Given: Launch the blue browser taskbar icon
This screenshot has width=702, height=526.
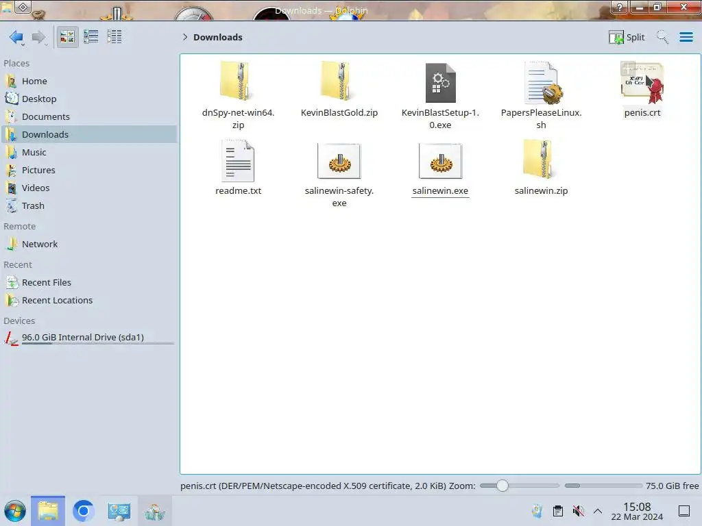Looking at the screenshot, I should (83, 511).
